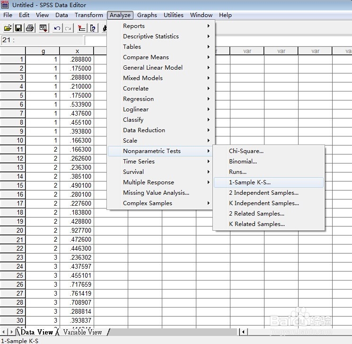Expand the Scale submenu

point(161,141)
